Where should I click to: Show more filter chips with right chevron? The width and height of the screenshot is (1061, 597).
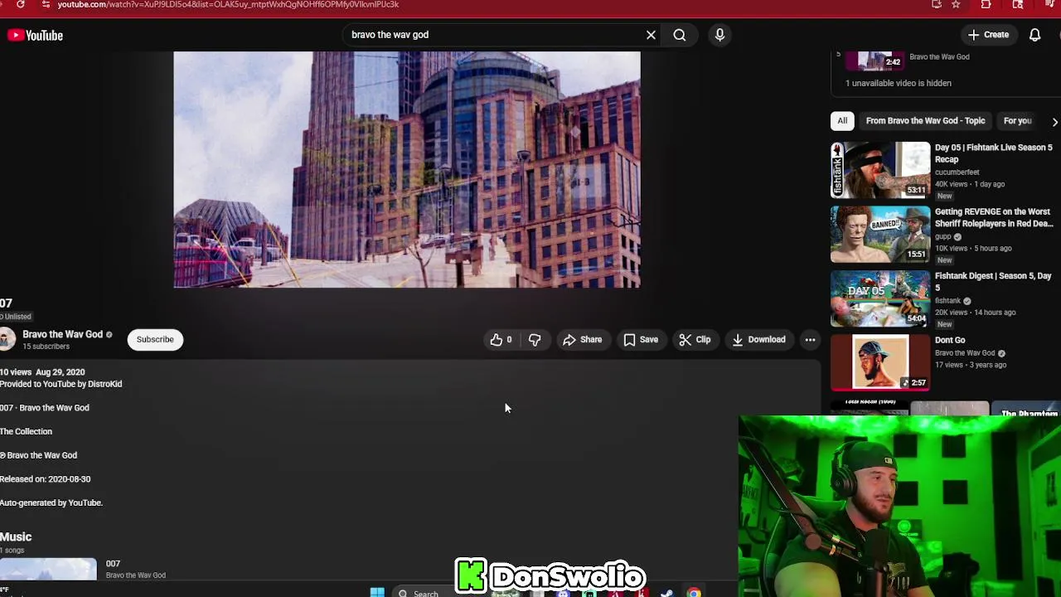click(x=1054, y=122)
